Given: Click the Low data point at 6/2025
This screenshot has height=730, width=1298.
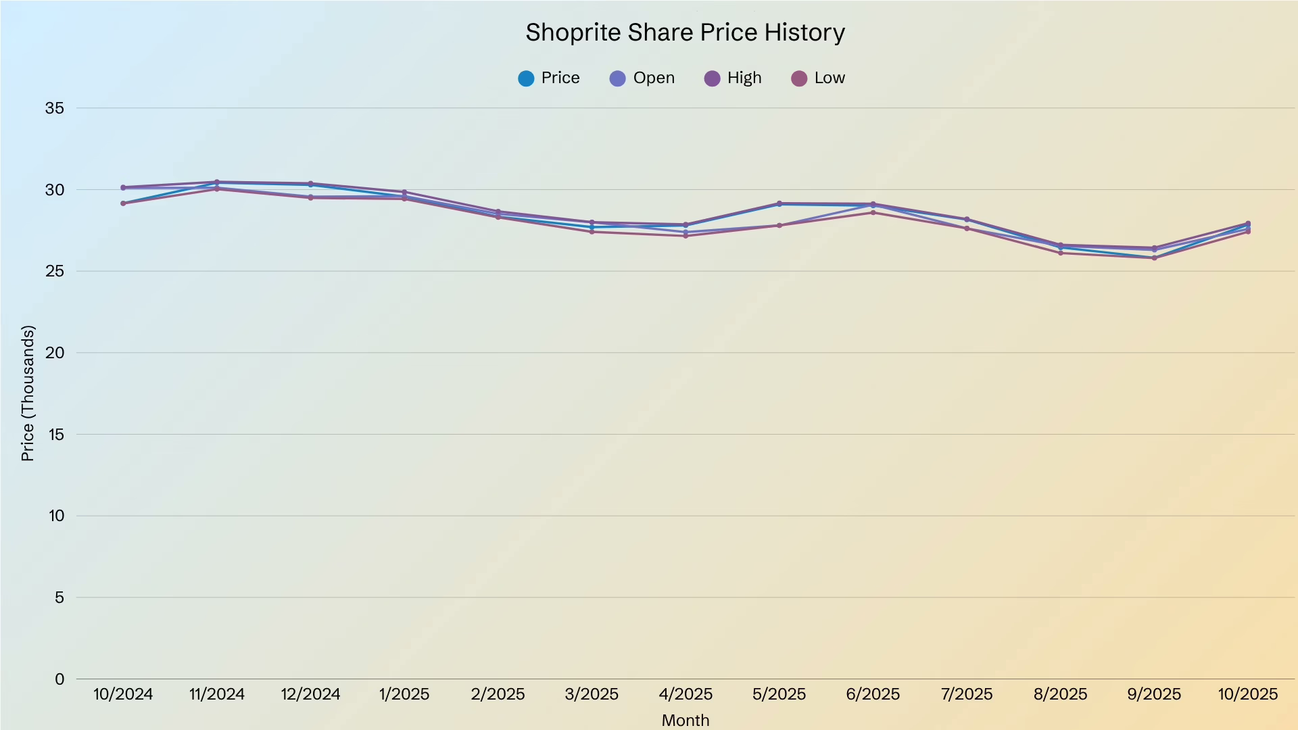Looking at the screenshot, I should pos(873,213).
